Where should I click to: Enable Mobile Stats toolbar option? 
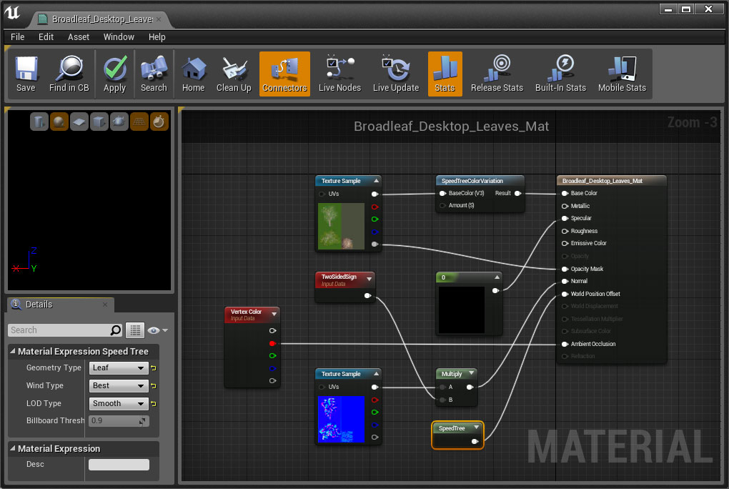[622, 74]
